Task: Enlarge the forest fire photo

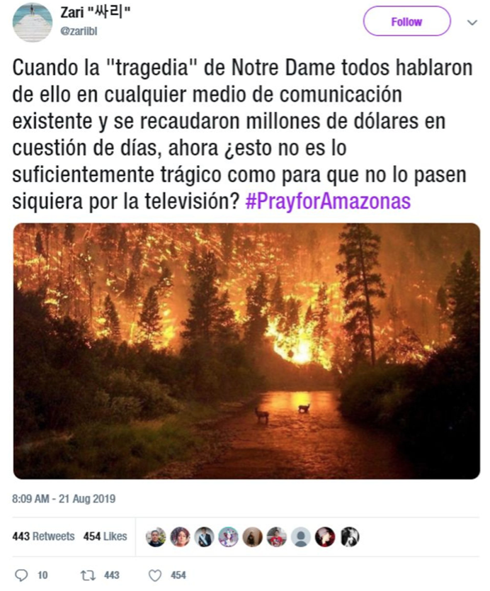Action: point(246,351)
